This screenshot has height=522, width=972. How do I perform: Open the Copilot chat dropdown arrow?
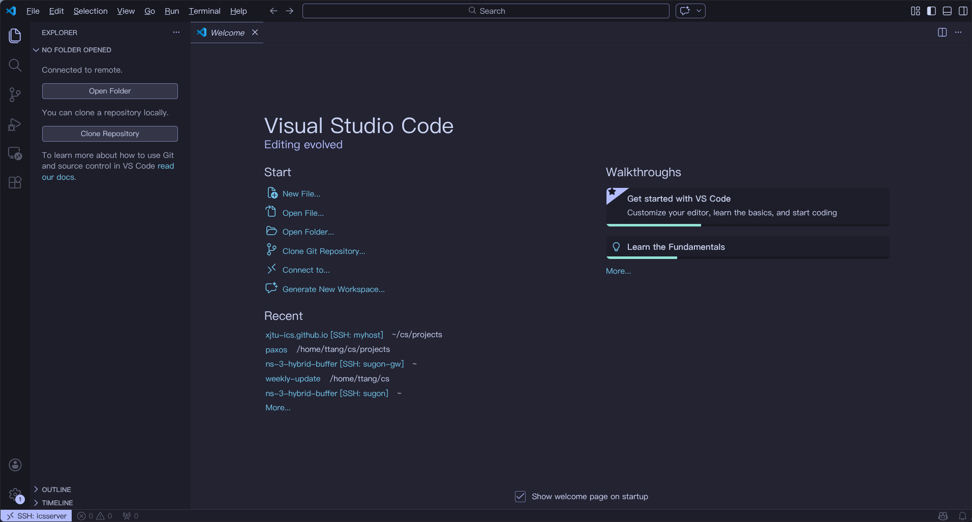(699, 11)
